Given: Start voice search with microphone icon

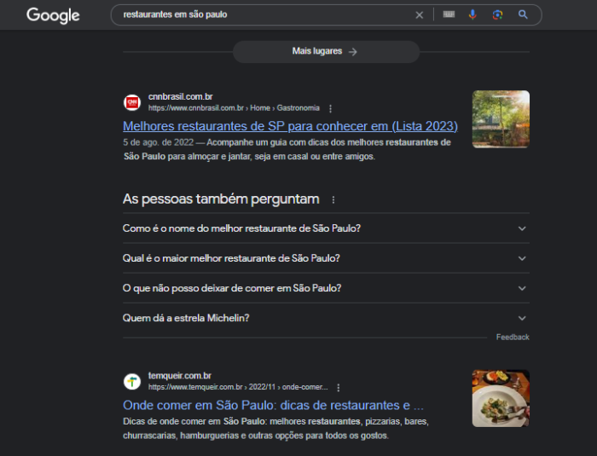Looking at the screenshot, I should point(472,14).
